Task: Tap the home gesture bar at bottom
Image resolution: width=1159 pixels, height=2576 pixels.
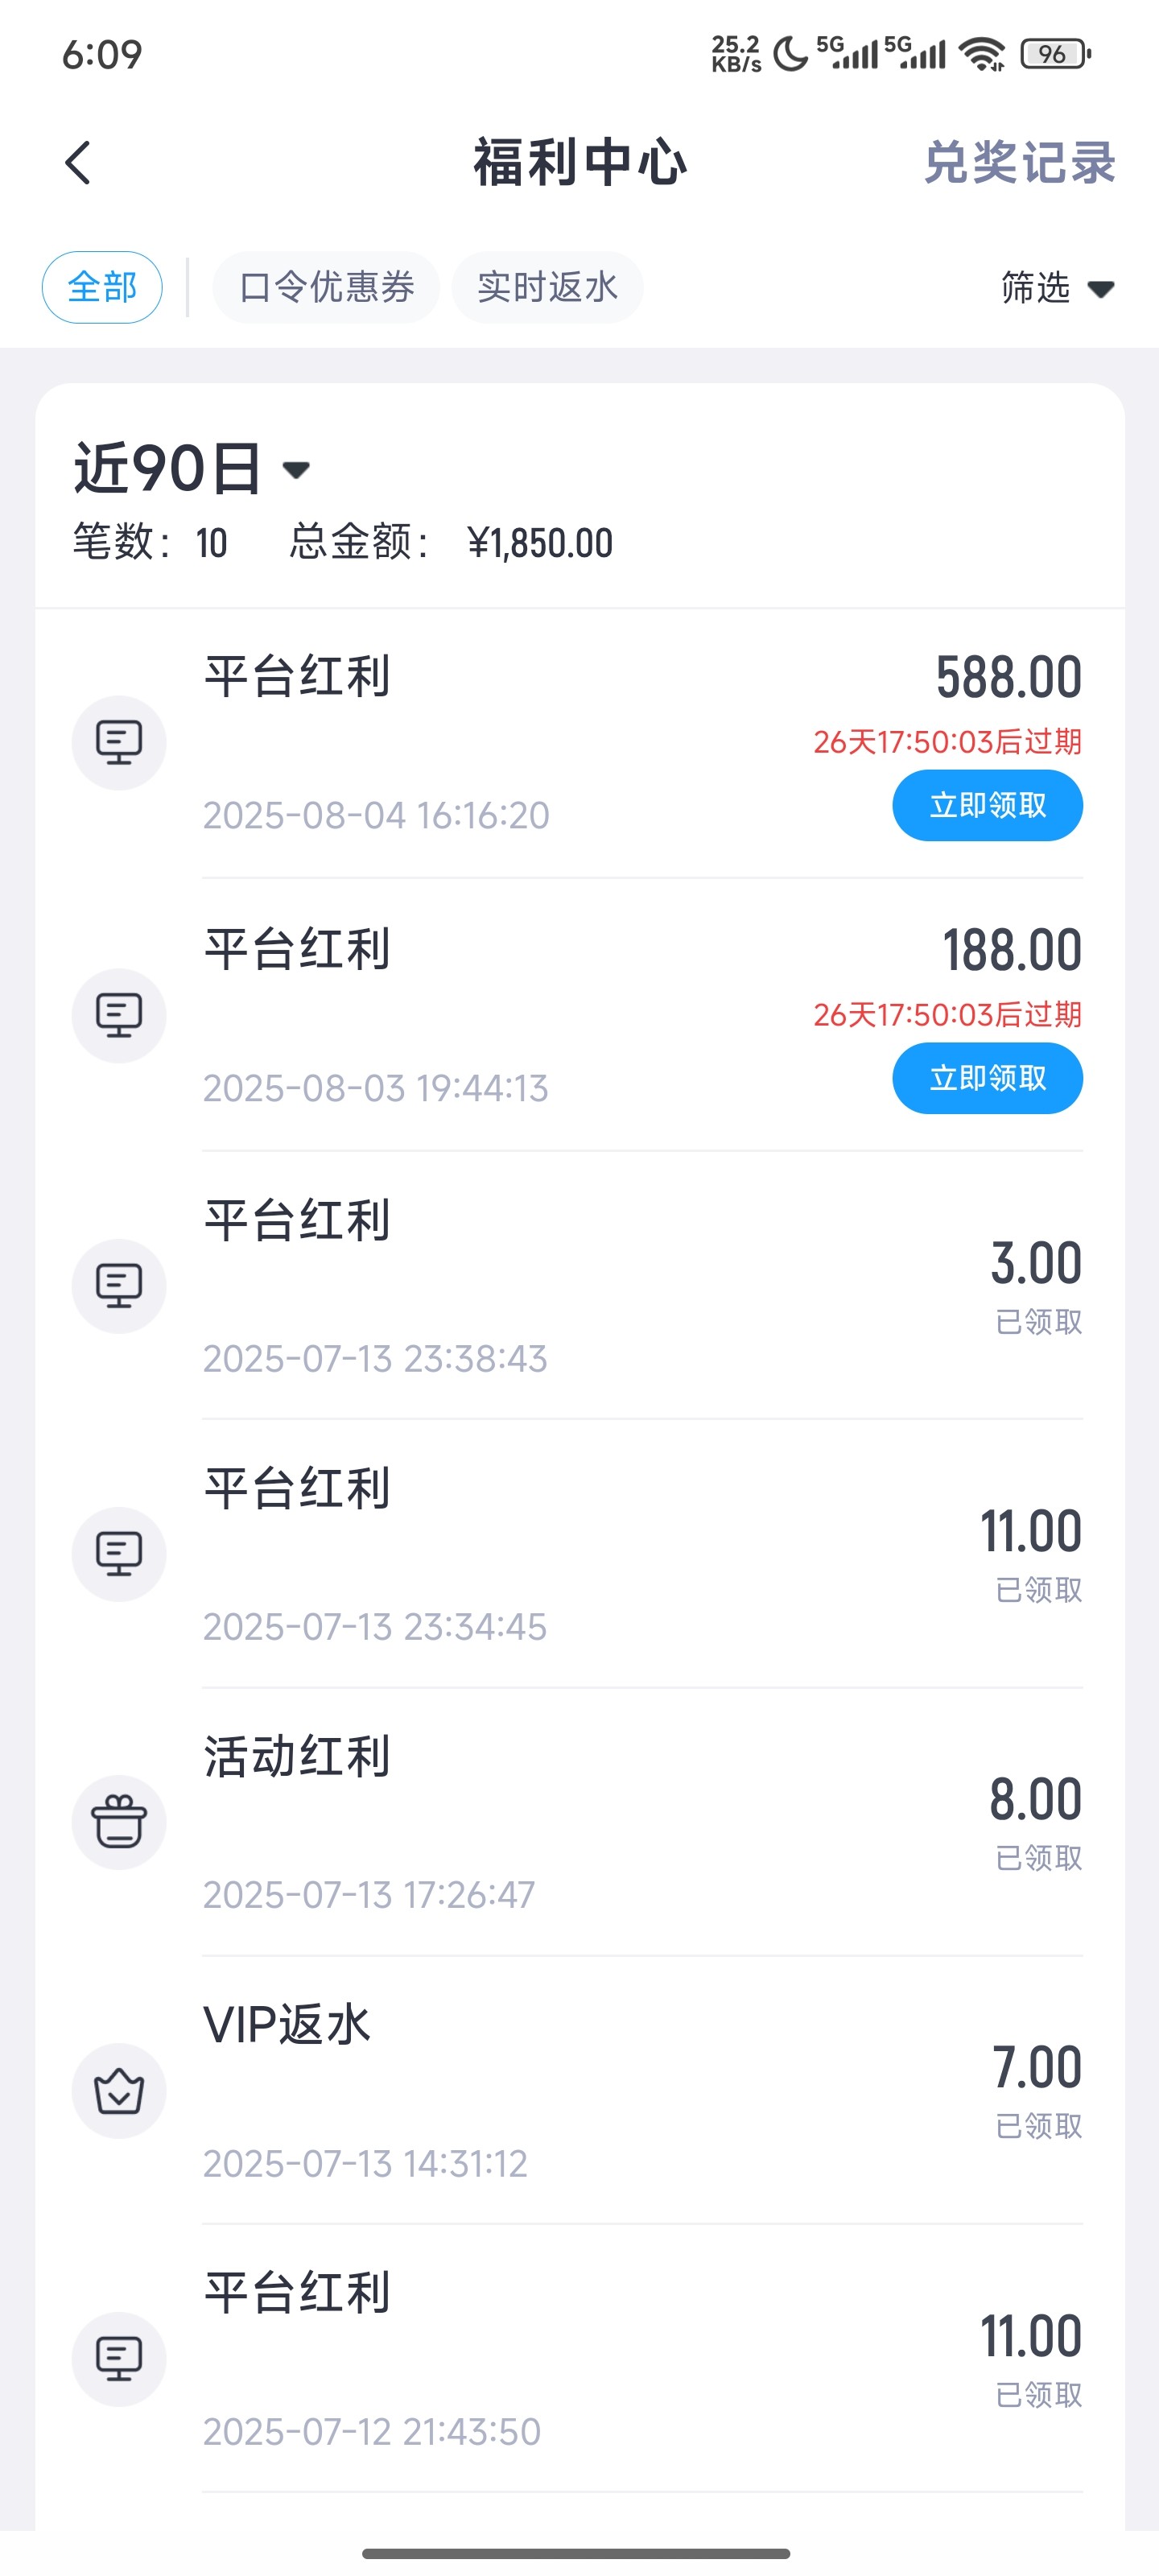Action: (x=576, y=2553)
